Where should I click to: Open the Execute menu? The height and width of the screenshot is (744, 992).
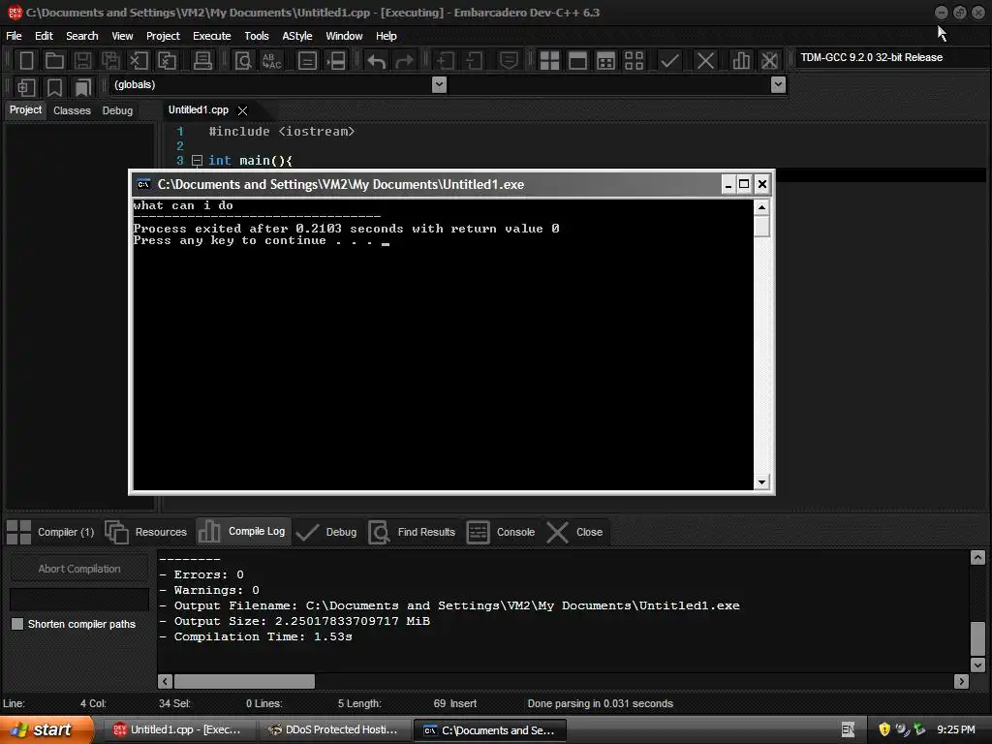point(212,36)
